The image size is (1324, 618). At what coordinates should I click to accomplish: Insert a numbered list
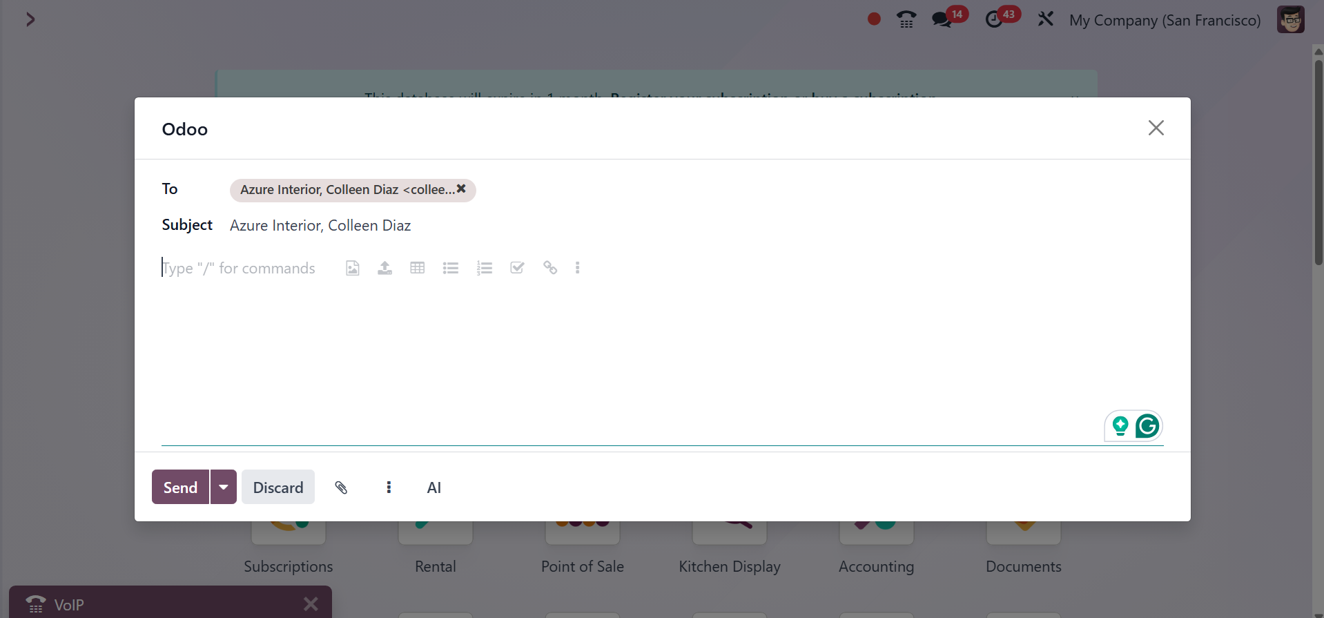(x=484, y=268)
